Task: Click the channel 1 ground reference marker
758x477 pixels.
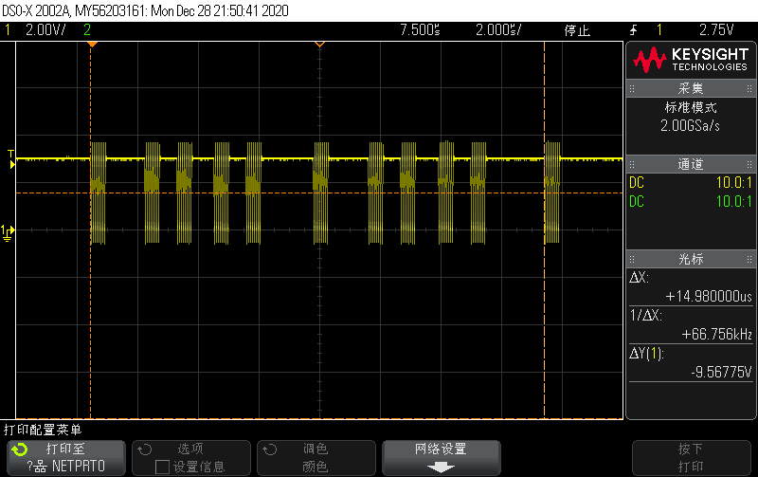Action: pos(8,232)
